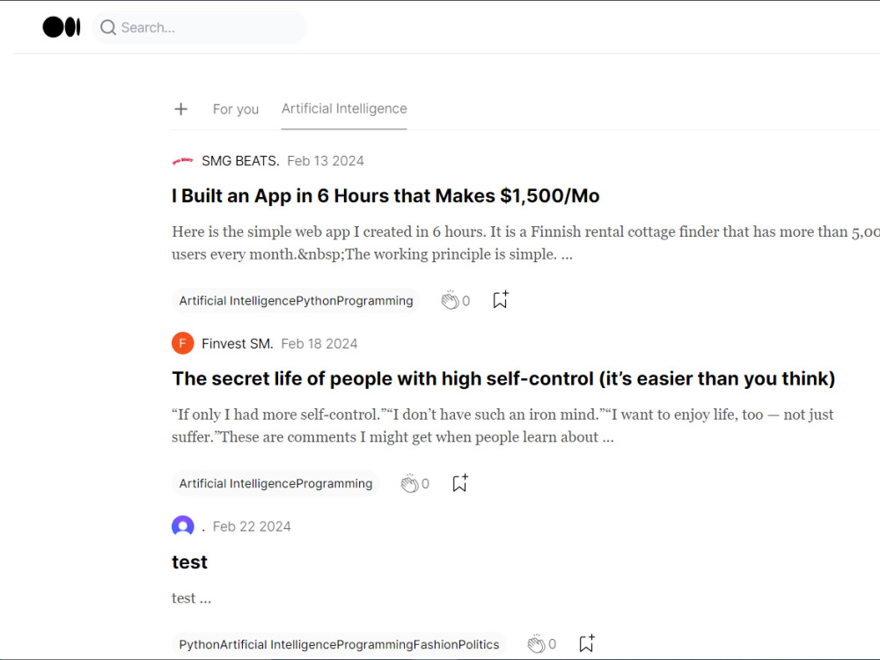Bookmark the self-control article

(x=458, y=482)
